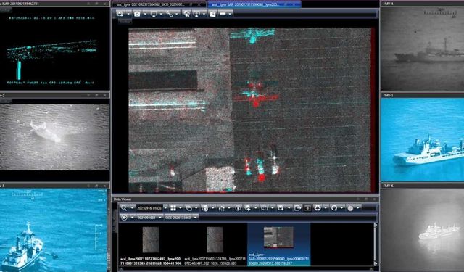The width and height of the screenshot is (464, 272).
Task: Expand the camera snapshot dropdown arrow
Action: tap(145, 14)
